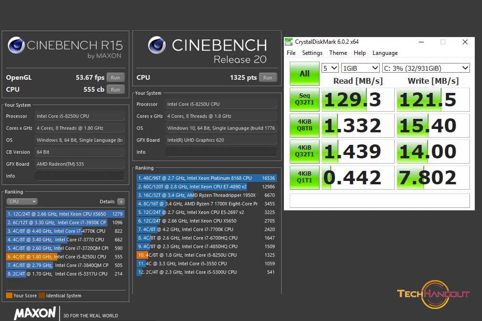
Task: Click the 4KiB Q8T8 read result 1.332
Action: (x=358, y=125)
